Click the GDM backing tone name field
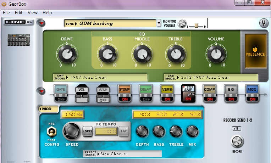Screen dimensions: 271x163 pyautogui.click(x=110, y=23)
